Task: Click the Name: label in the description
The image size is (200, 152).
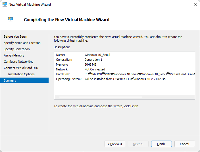Action: (x=60, y=55)
